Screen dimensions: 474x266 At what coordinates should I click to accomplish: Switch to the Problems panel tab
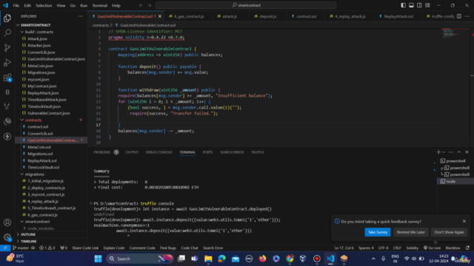102,152
